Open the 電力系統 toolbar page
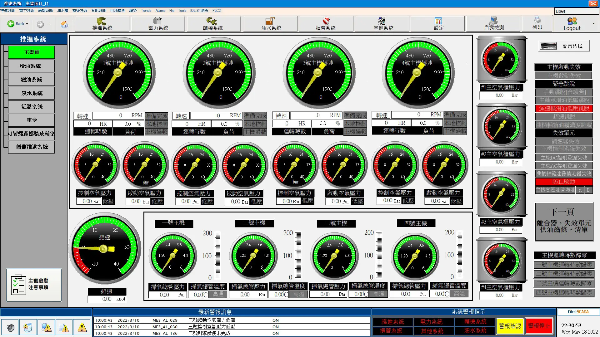 (x=158, y=24)
